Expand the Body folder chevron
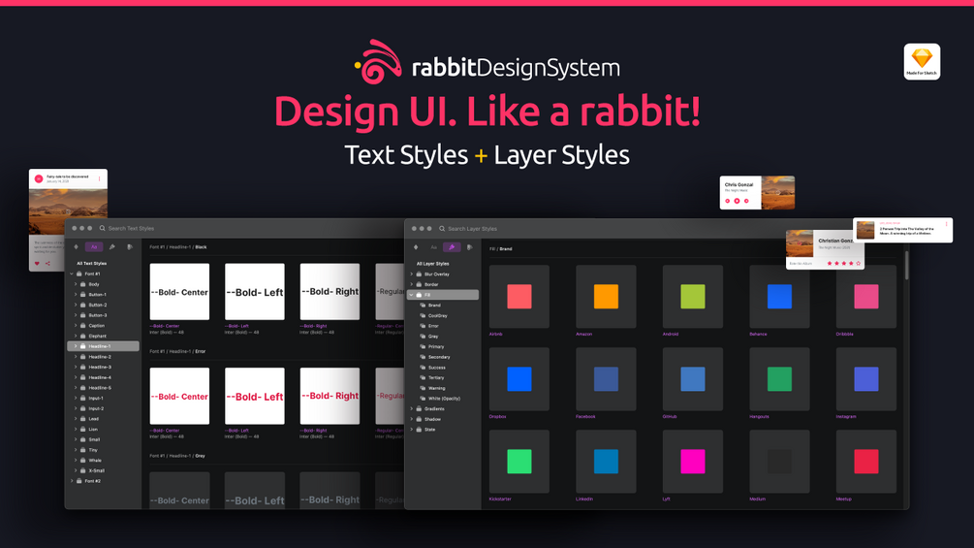974x548 pixels. (x=76, y=284)
